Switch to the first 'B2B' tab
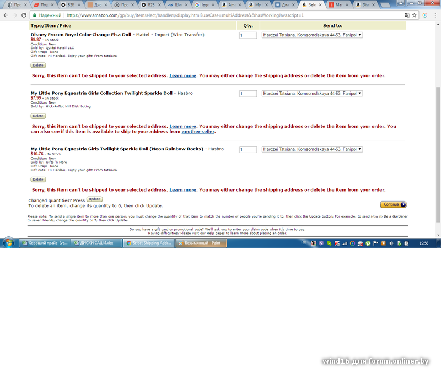Viewport: 441px width, 374px height. tap(70, 5)
